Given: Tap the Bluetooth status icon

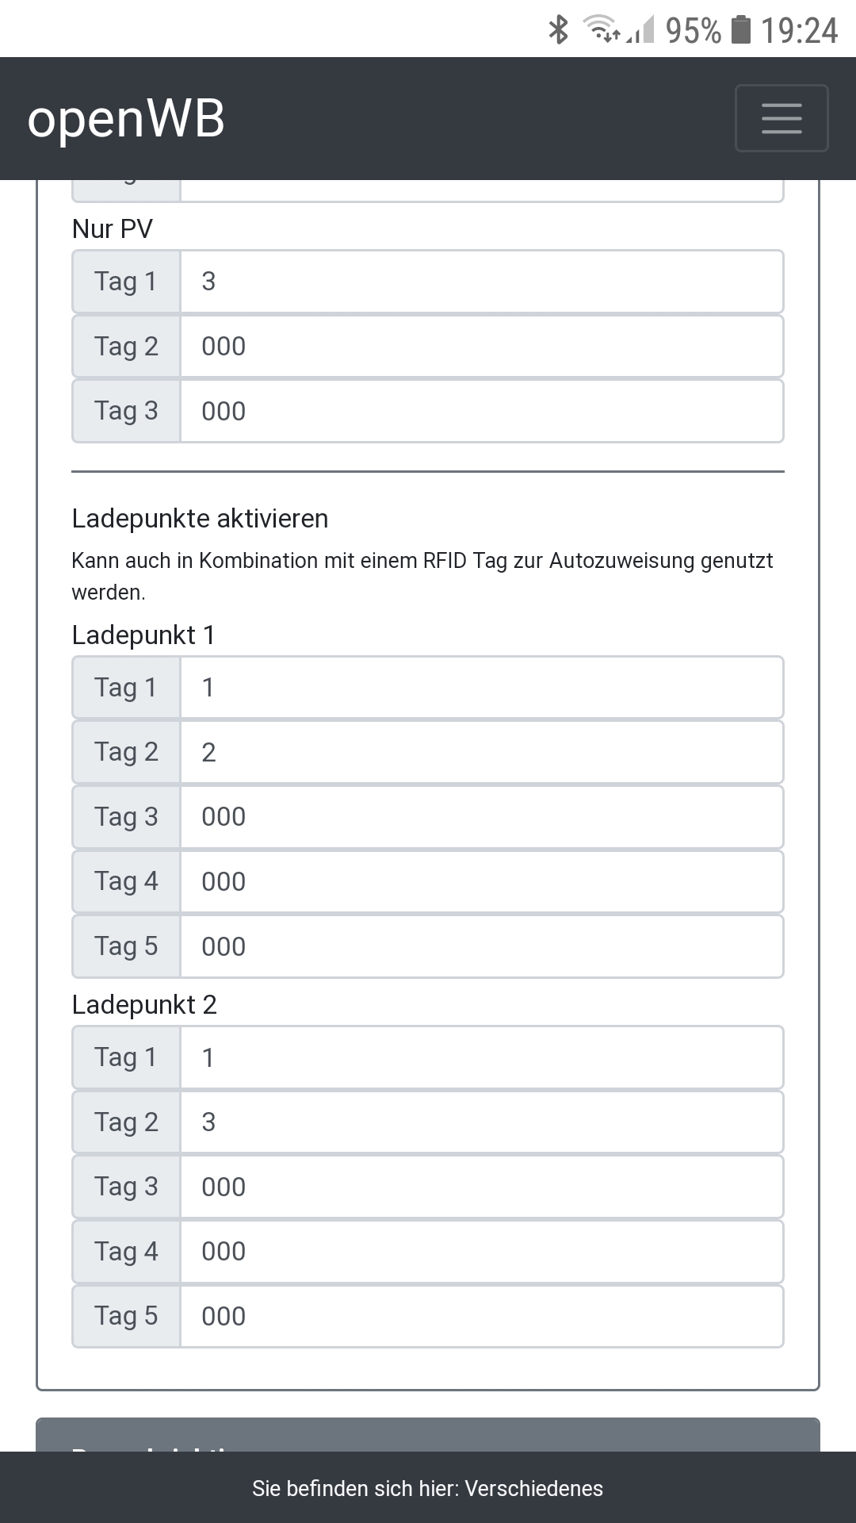Looking at the screenshot, I should point(559,30).
